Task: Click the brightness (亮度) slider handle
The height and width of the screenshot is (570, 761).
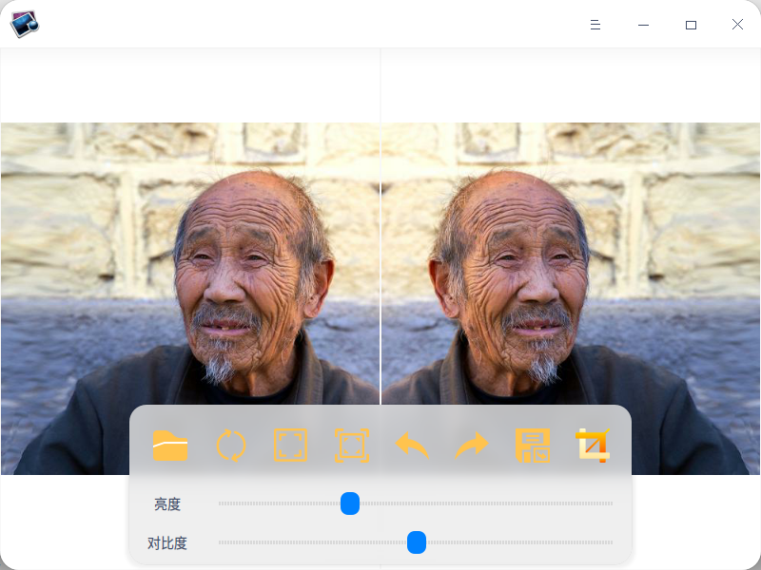Action: coord(350,503)
